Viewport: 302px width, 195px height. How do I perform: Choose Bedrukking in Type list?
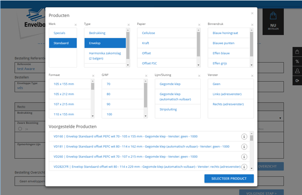105,33
